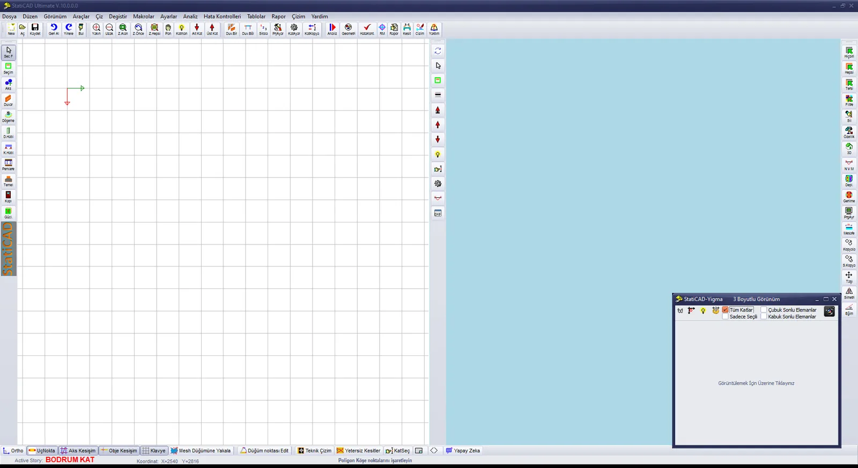Viewport: 858px width, 468px height.
Task: Click the camera icon in 3D view
Action: click(829, 311)
